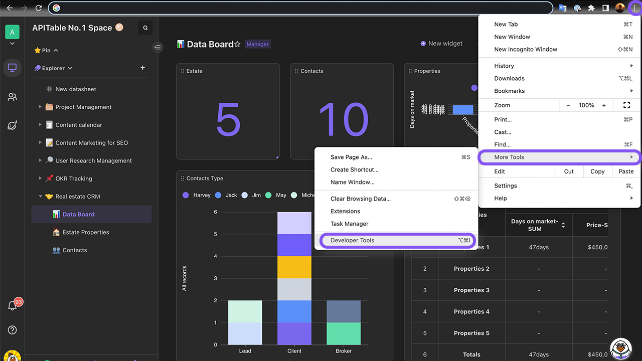642x361 pixels.
Task: Select Data Board in the tree
Action: (x=91, y=214)
